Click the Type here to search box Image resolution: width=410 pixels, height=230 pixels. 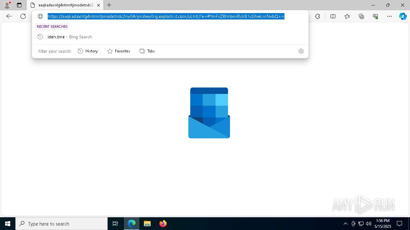tap(61, 224)
